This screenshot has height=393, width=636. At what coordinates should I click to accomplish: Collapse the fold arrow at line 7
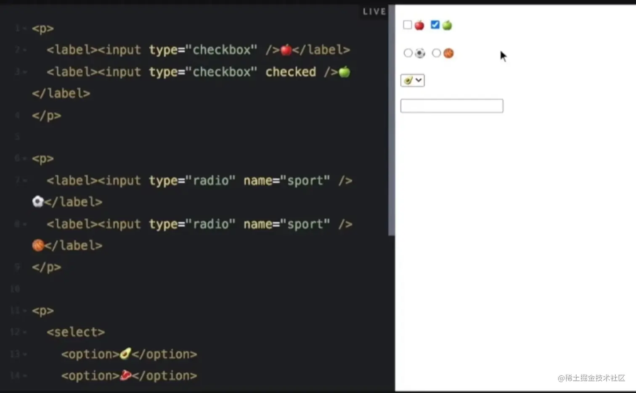(x=25, y=181)
